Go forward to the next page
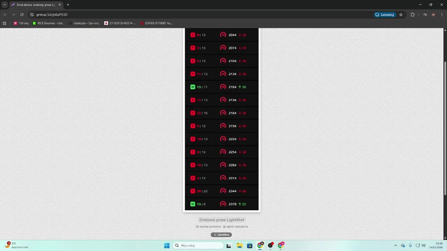The height and width of the screenshot is (251, 447). point(13,15)
